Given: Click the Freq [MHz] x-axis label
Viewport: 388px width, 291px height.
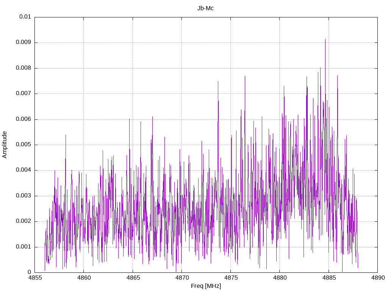Looking at the screenshot, I should [x=206, y=286].
